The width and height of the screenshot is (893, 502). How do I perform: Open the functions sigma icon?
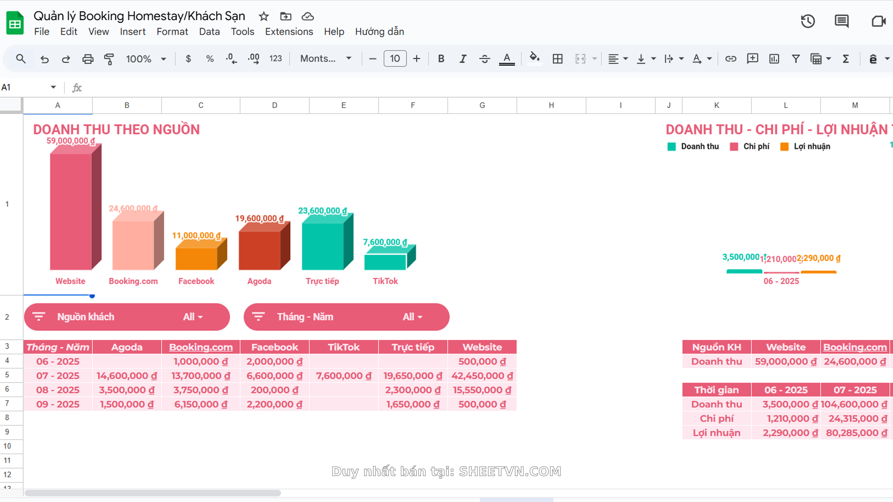(x=846, y=59)
